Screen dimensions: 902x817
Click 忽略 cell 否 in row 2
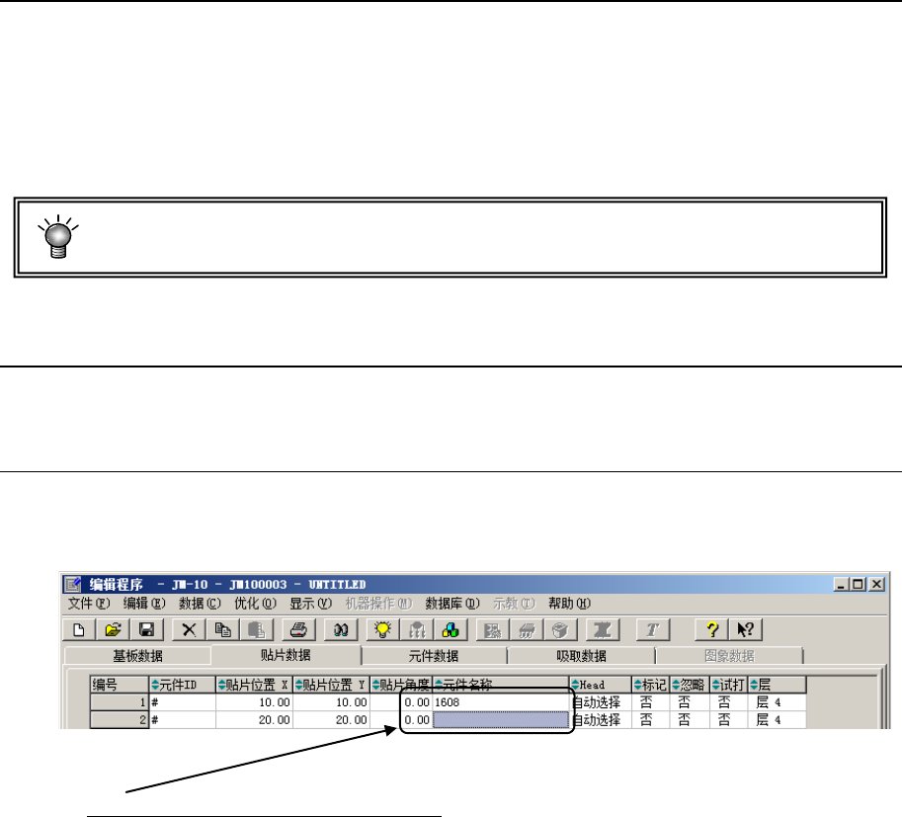point(690,720)
